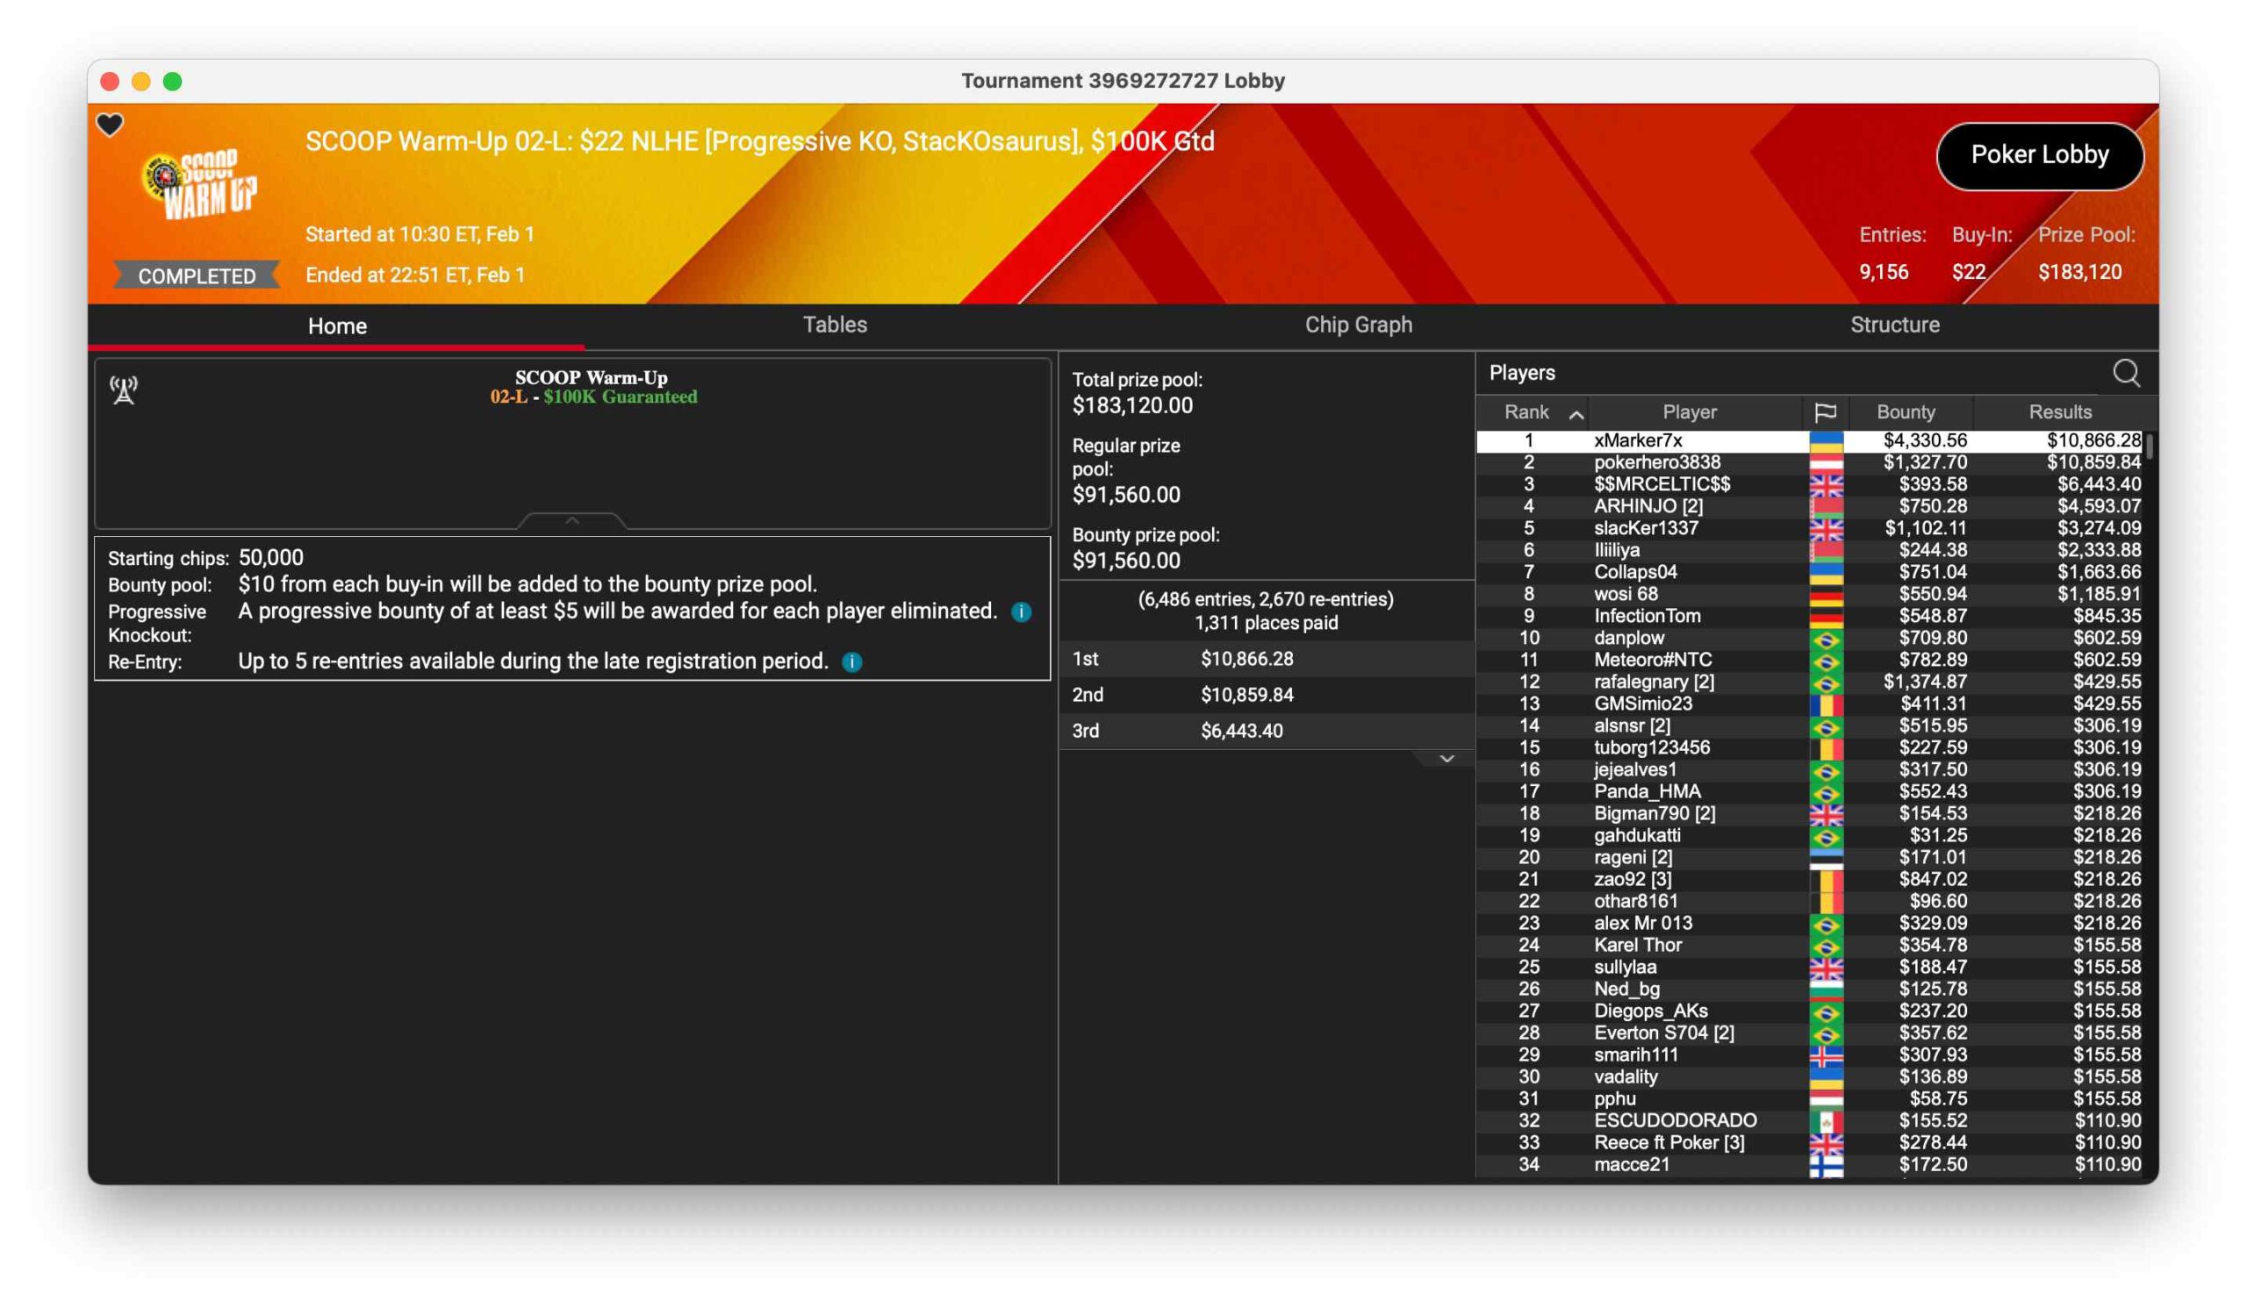
Task: Open the Structure tab
Action: (x=1894, y=325)
